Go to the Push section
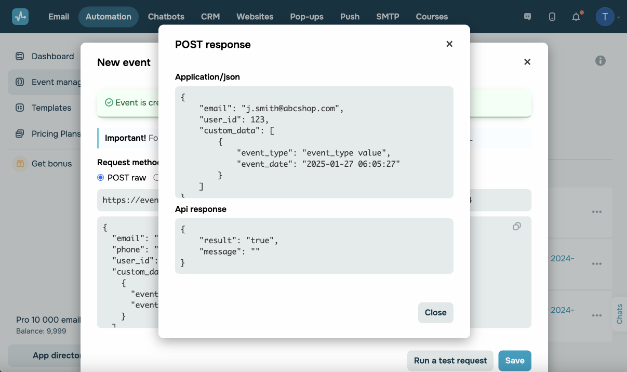Viewport: 627px width, 372px height. coord(350,17)
